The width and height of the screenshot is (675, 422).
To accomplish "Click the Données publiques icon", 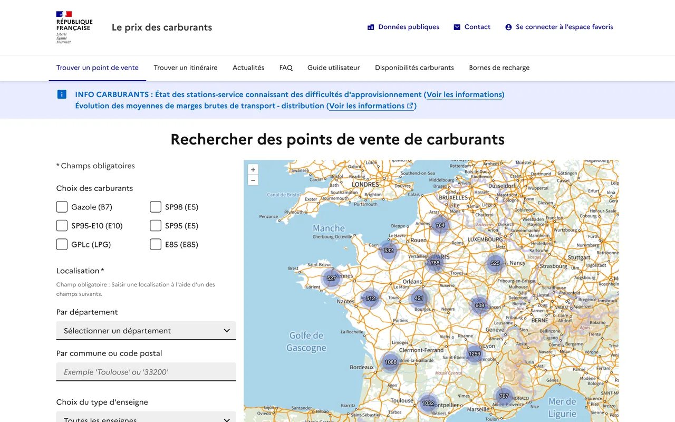I will tap(371, 27).
